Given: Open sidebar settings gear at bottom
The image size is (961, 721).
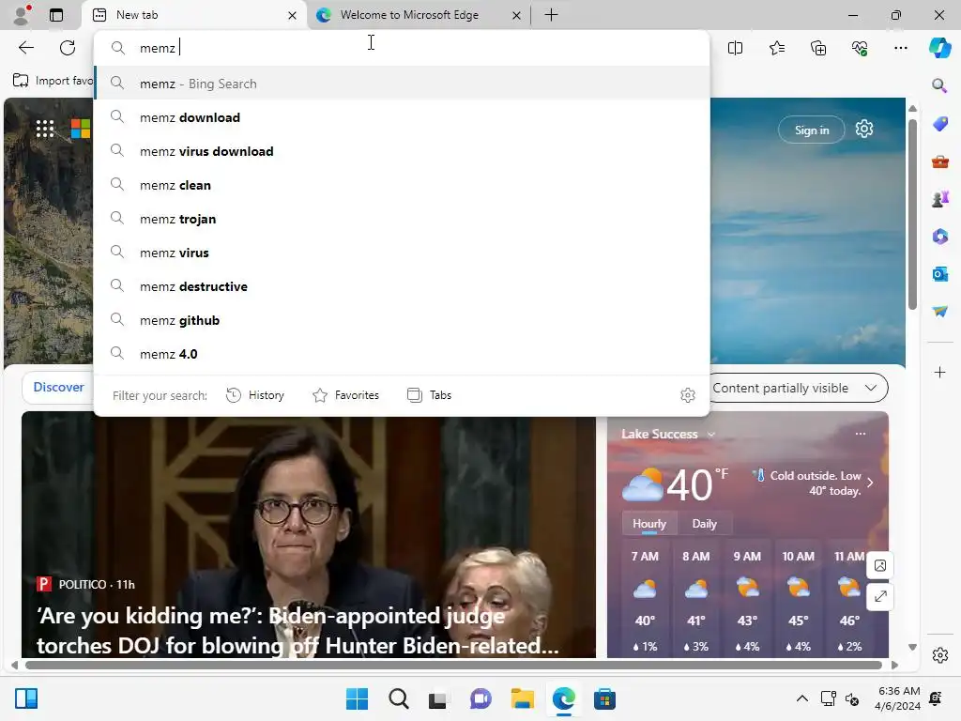Looking at the screenshot, I should (939, 655).
